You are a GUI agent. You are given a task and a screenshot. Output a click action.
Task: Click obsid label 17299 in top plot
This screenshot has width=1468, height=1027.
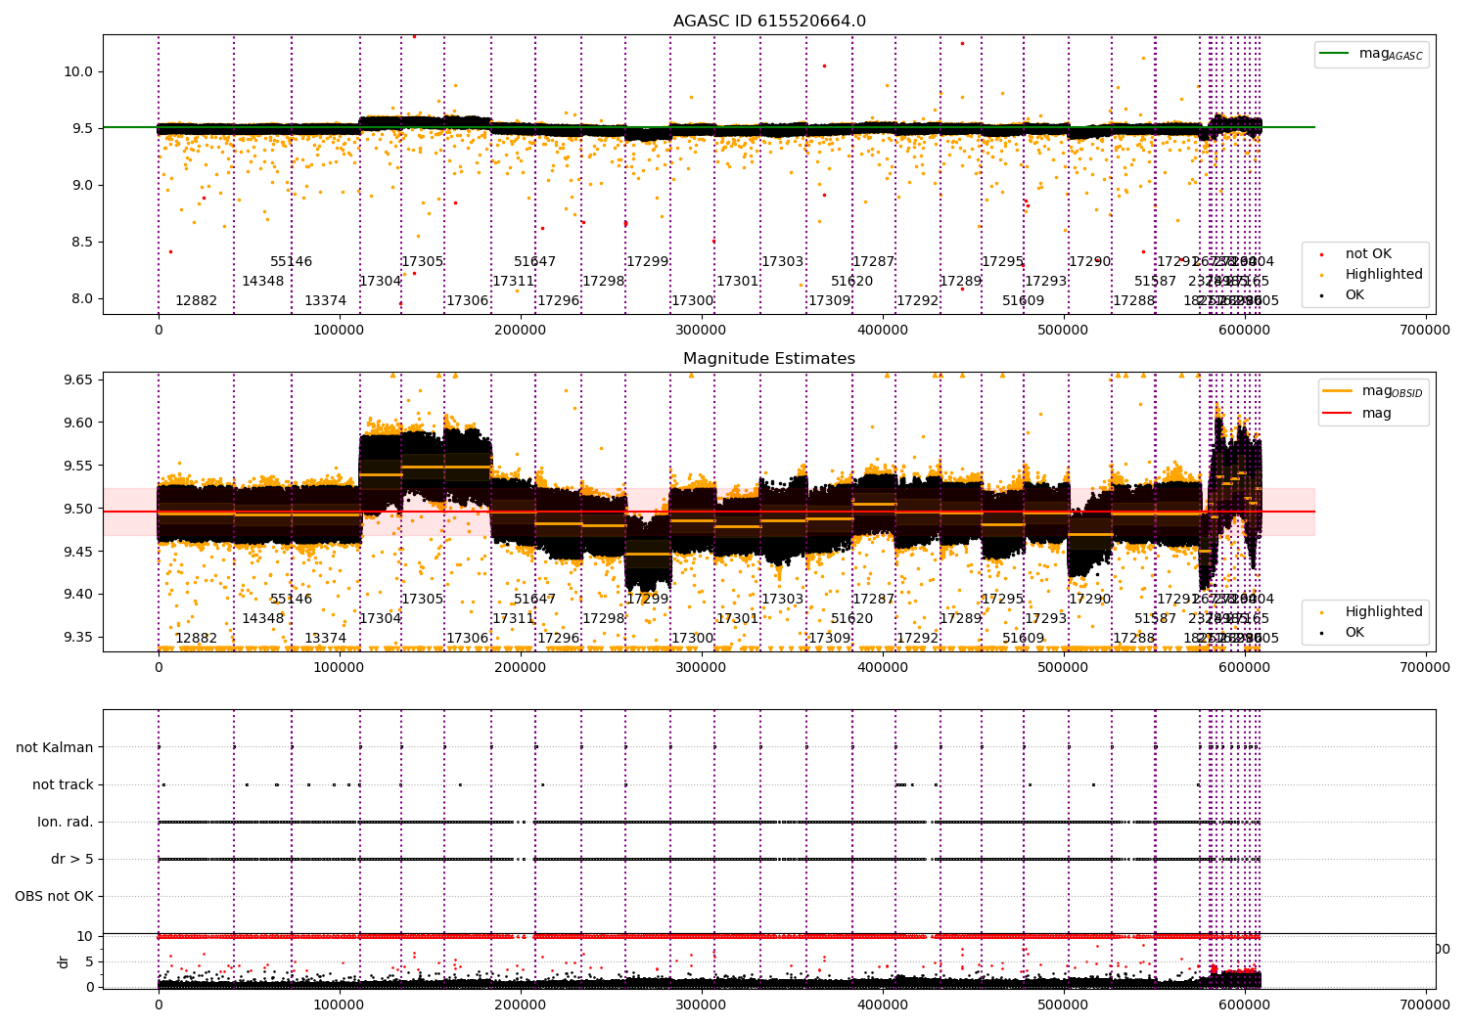point(648,261)
